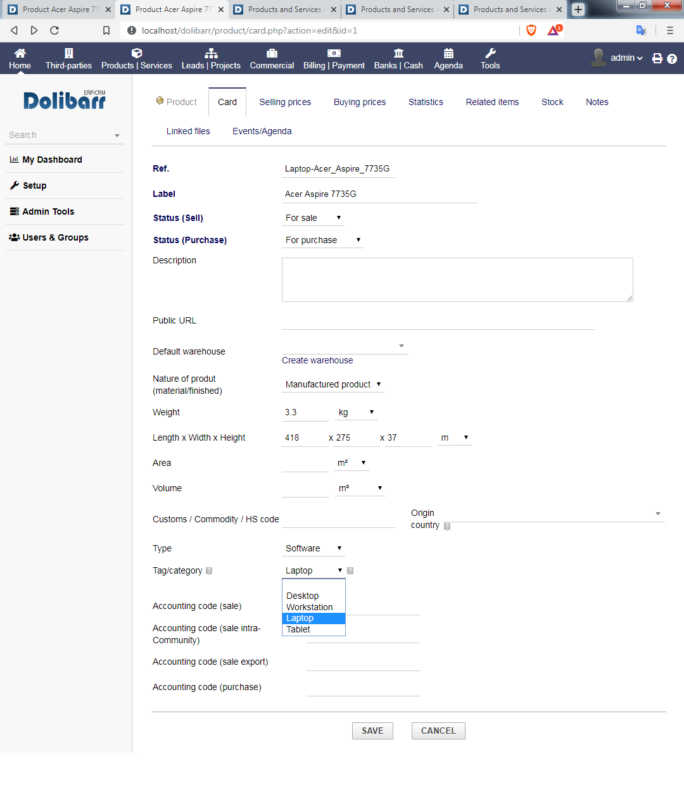
Task: Open the browser hamburger menu
Action: click(x=670, y=30)
